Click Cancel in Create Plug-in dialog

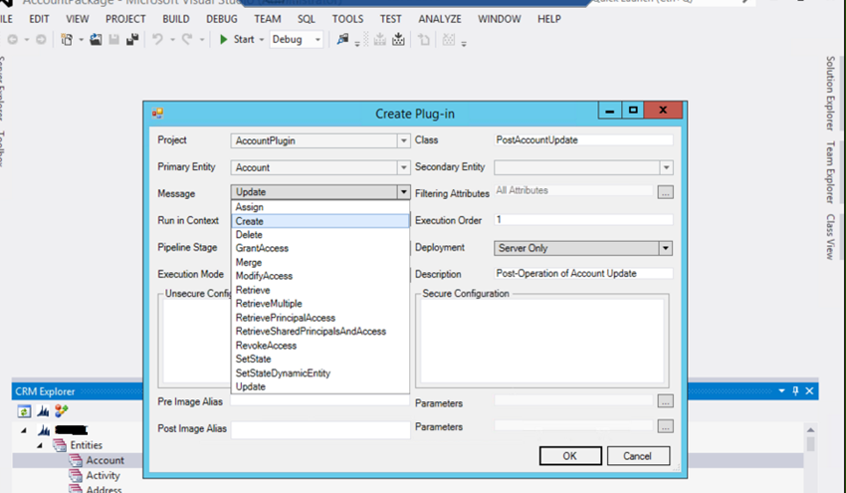(638, 456)
